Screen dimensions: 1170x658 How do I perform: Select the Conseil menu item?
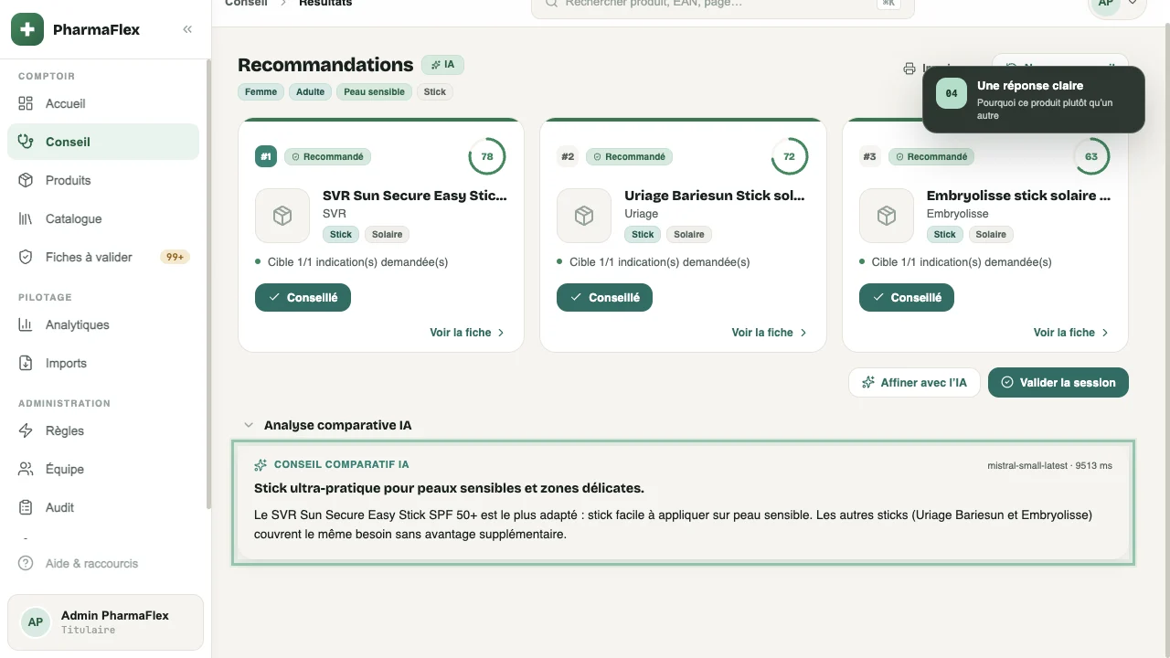[x=103, y=142]
